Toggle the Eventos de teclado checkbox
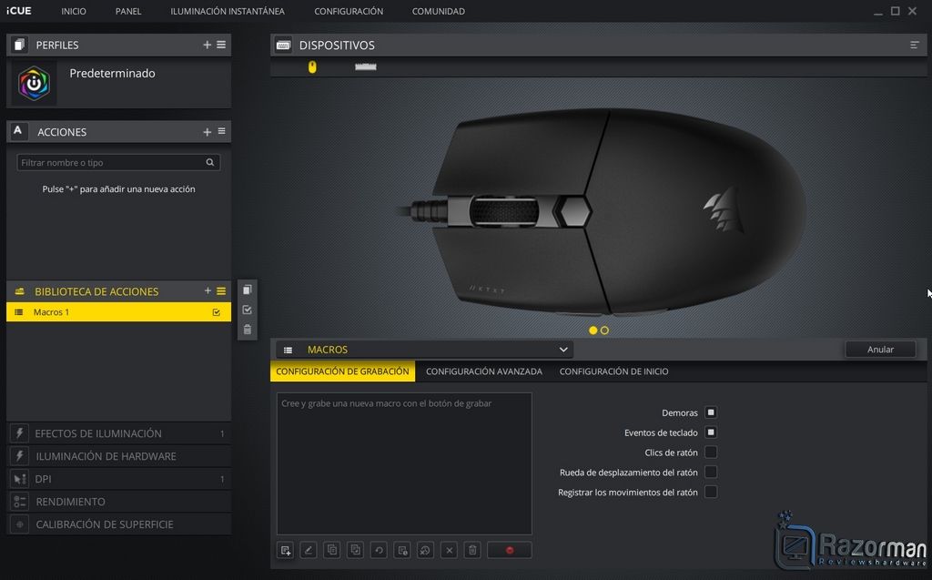The width and height of the screenshot is (932, 580). point(711,432)
